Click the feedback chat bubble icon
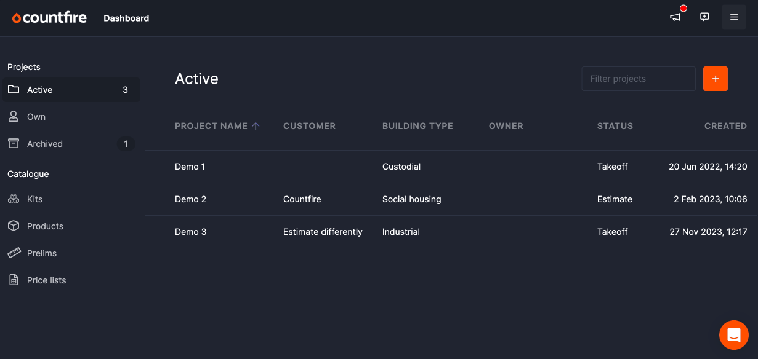Screen dimensions: 758x359 pos(704,17)
